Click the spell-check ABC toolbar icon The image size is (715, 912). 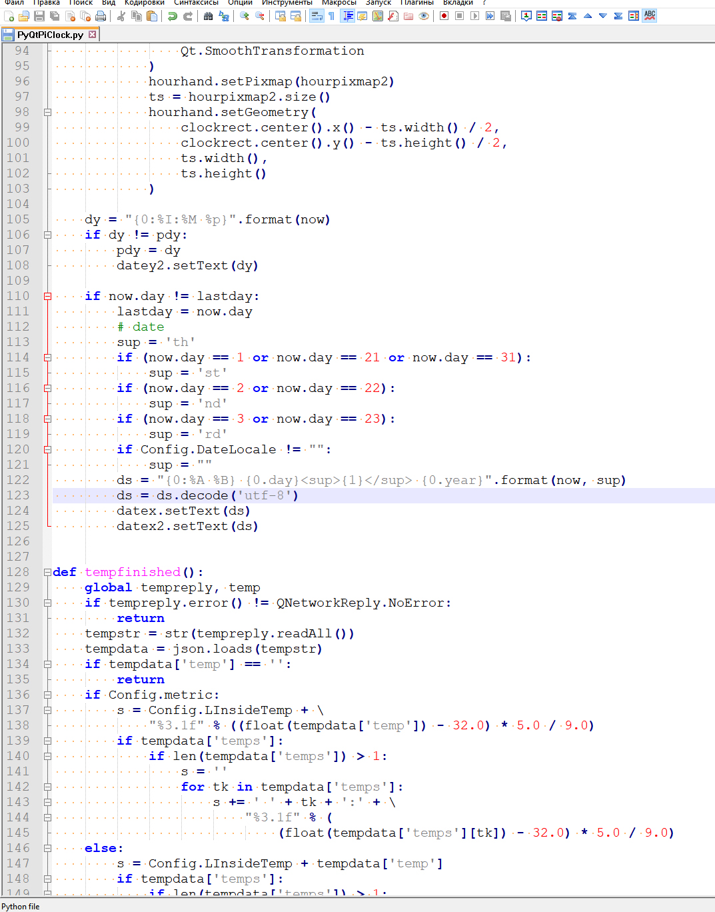(650, 15)
